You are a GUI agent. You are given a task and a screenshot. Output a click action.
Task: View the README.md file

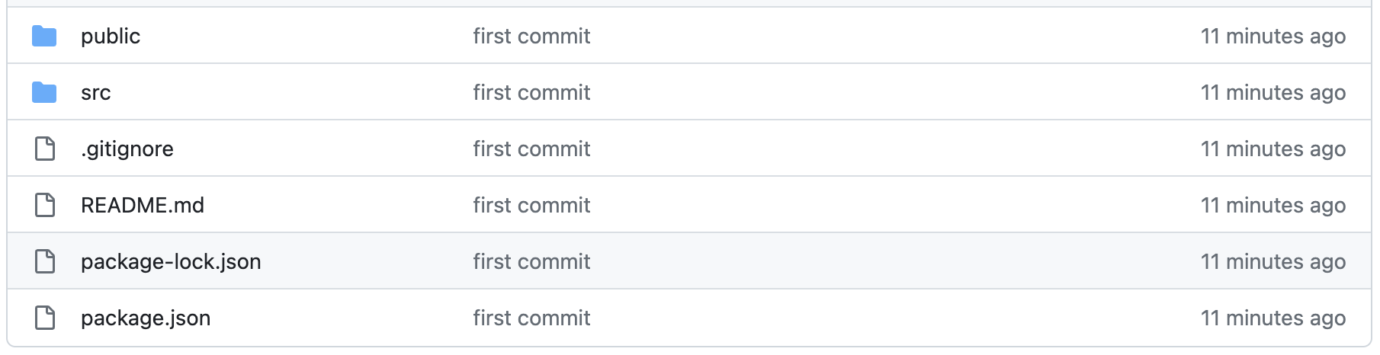click(x=143, y=205)
